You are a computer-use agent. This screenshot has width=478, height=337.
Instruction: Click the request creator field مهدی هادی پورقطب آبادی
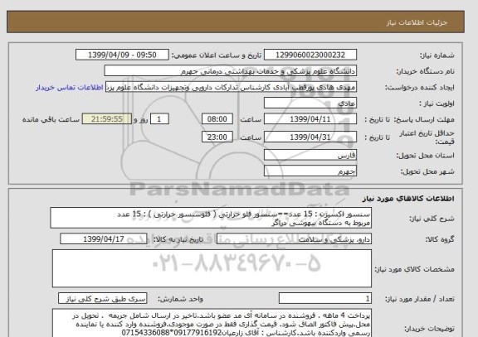pos(231,87)
